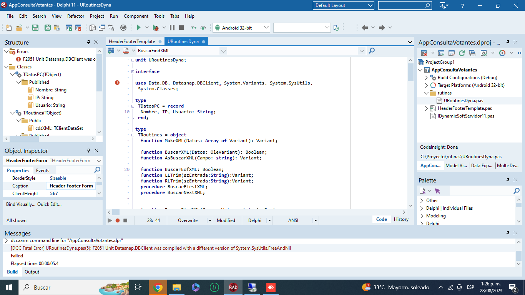The image size is (525, 295).
Task: Click the Run with debugger bug icon
Action: point(156,28)
